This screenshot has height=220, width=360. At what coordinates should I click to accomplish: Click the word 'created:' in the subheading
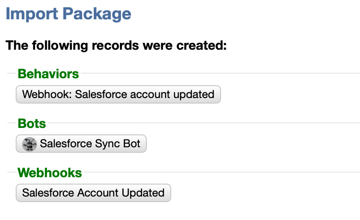point(202,45)
